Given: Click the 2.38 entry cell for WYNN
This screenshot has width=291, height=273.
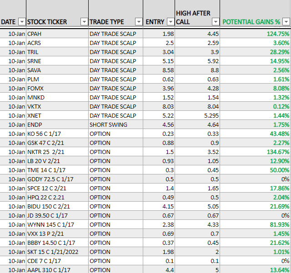Looking at the screenshot, I should point(159,224).
